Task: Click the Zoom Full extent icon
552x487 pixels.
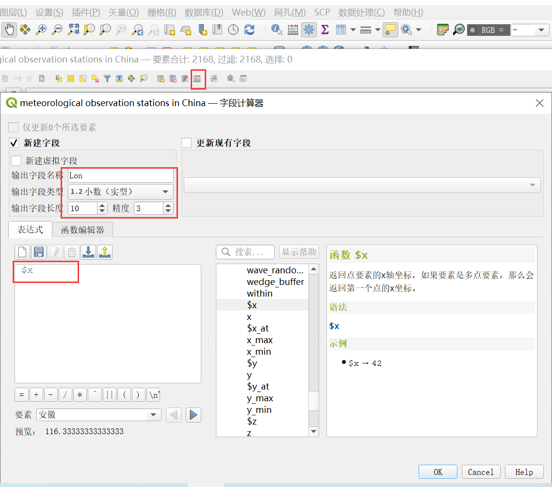Action: (x=73, y=30)
